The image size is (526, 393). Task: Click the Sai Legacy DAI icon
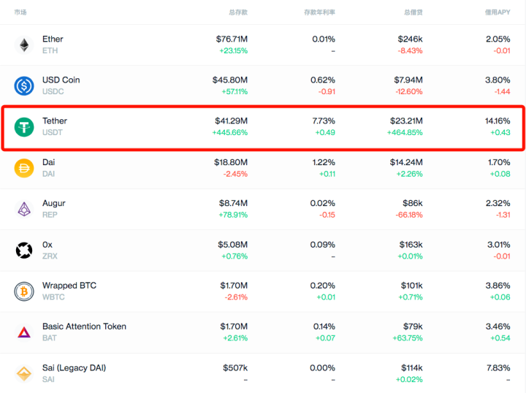click(24, 373)
